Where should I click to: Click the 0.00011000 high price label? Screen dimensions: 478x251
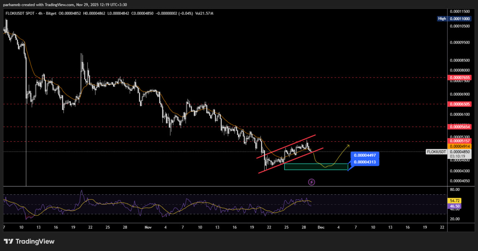point(459,19)
